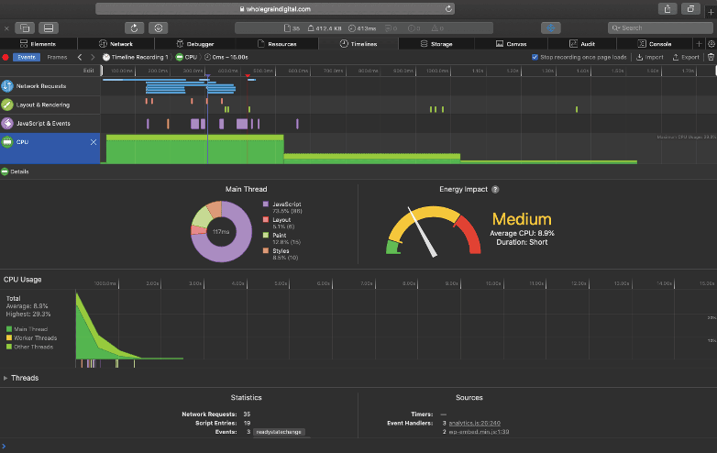Image resolution: width=717 pixels, height=453 pixels.
Task: Open the CPU path selector in breadcrumb
Action: coord(191,57)
